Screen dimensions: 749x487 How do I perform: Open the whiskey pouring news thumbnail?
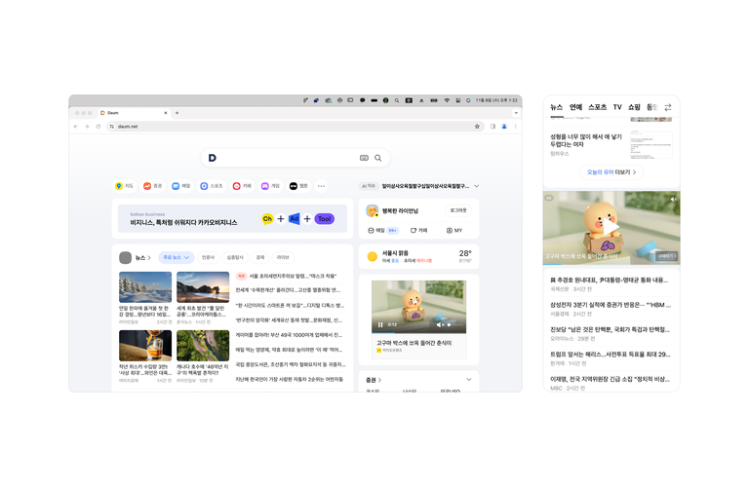tap(145, 346)
